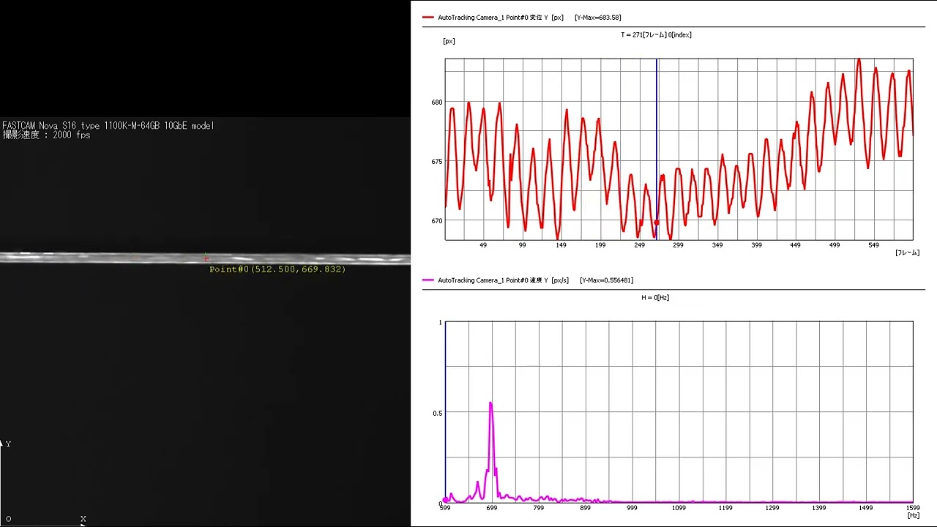
Task: Click frame tick 49 on displacement X axis
Action: click(x=483, y=245)
